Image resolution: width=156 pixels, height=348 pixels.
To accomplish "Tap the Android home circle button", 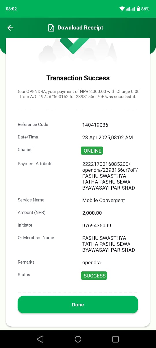I will [78, 339].
